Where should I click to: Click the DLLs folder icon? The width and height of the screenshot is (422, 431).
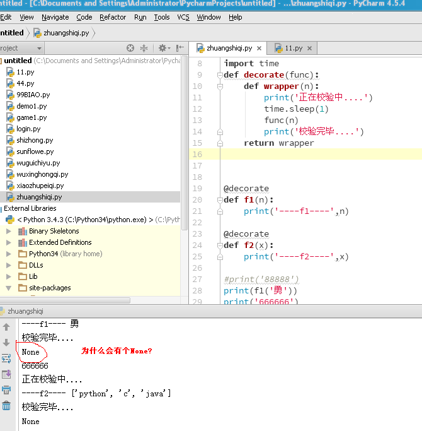click(23, 265)
